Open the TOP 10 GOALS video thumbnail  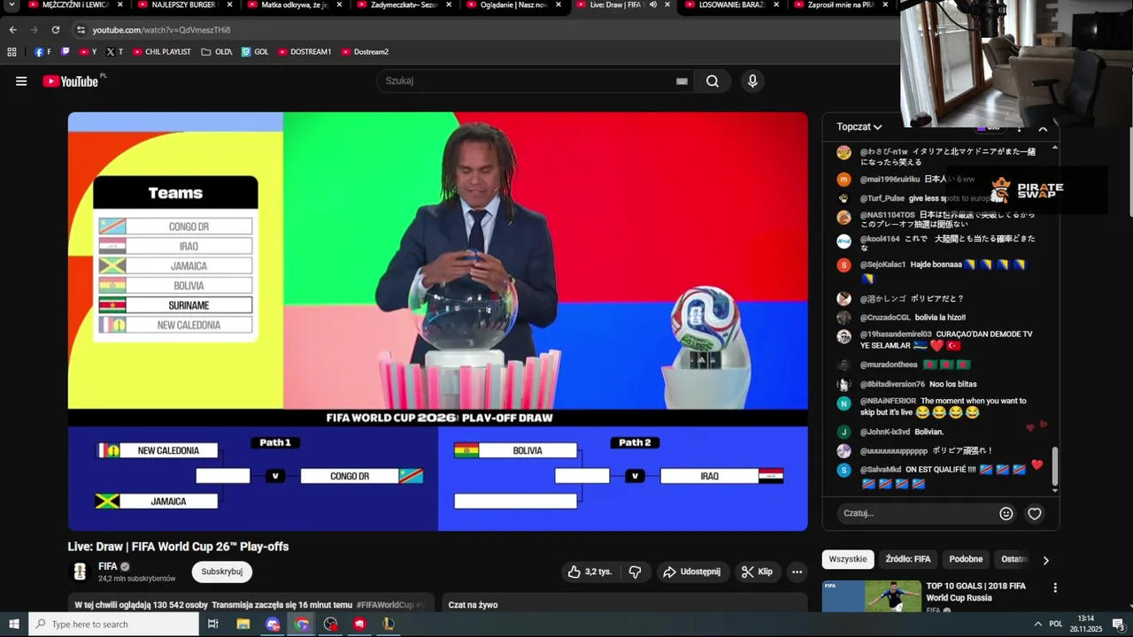point(871,596)
